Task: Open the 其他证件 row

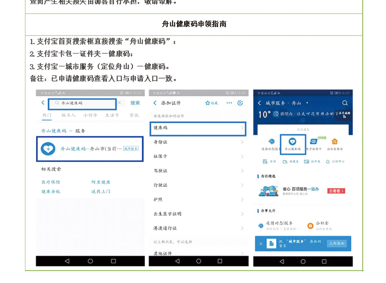Action: 198,253
